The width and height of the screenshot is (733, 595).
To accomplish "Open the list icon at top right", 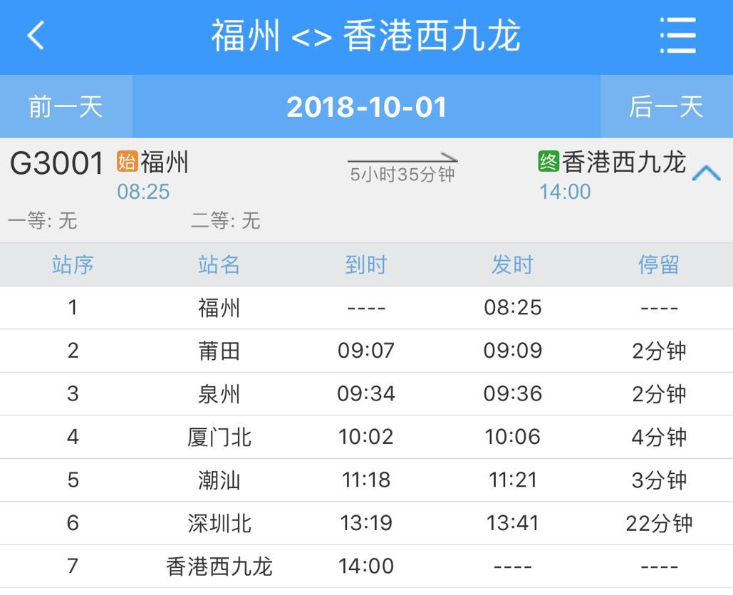I will [679, 34].
